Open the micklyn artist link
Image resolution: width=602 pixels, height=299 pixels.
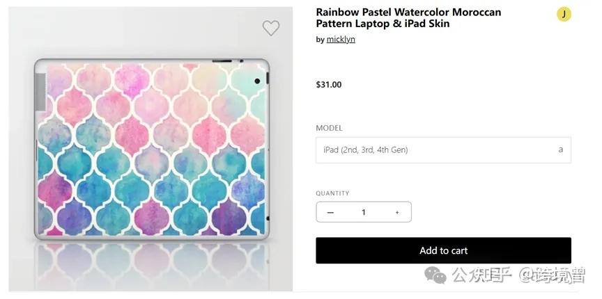pos(341,40)
